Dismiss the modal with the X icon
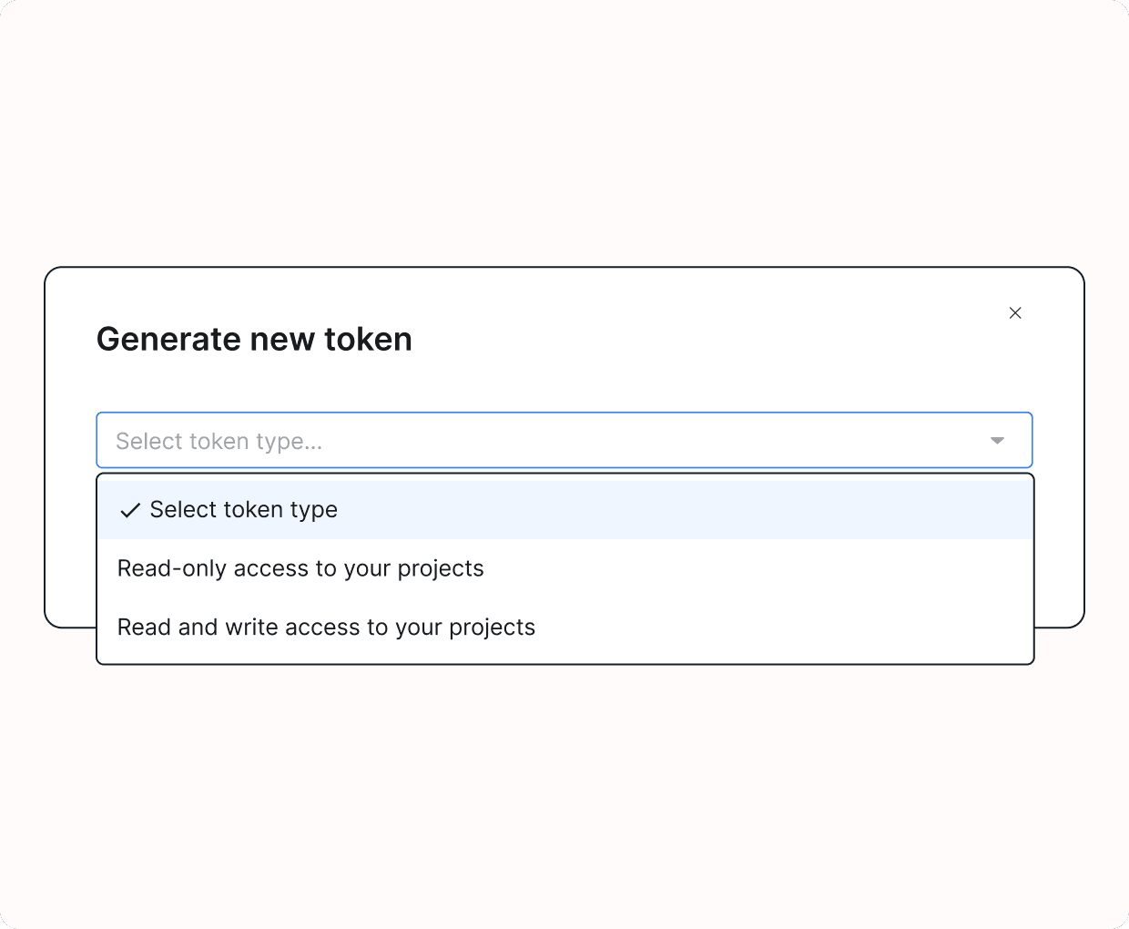 point(1015,313)
